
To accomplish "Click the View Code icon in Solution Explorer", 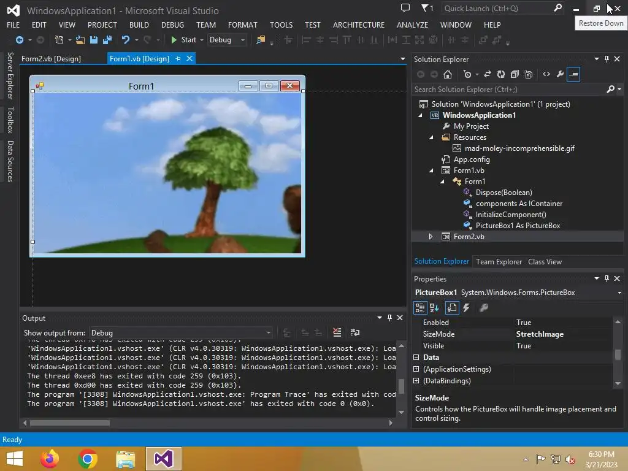I will 546,74.
